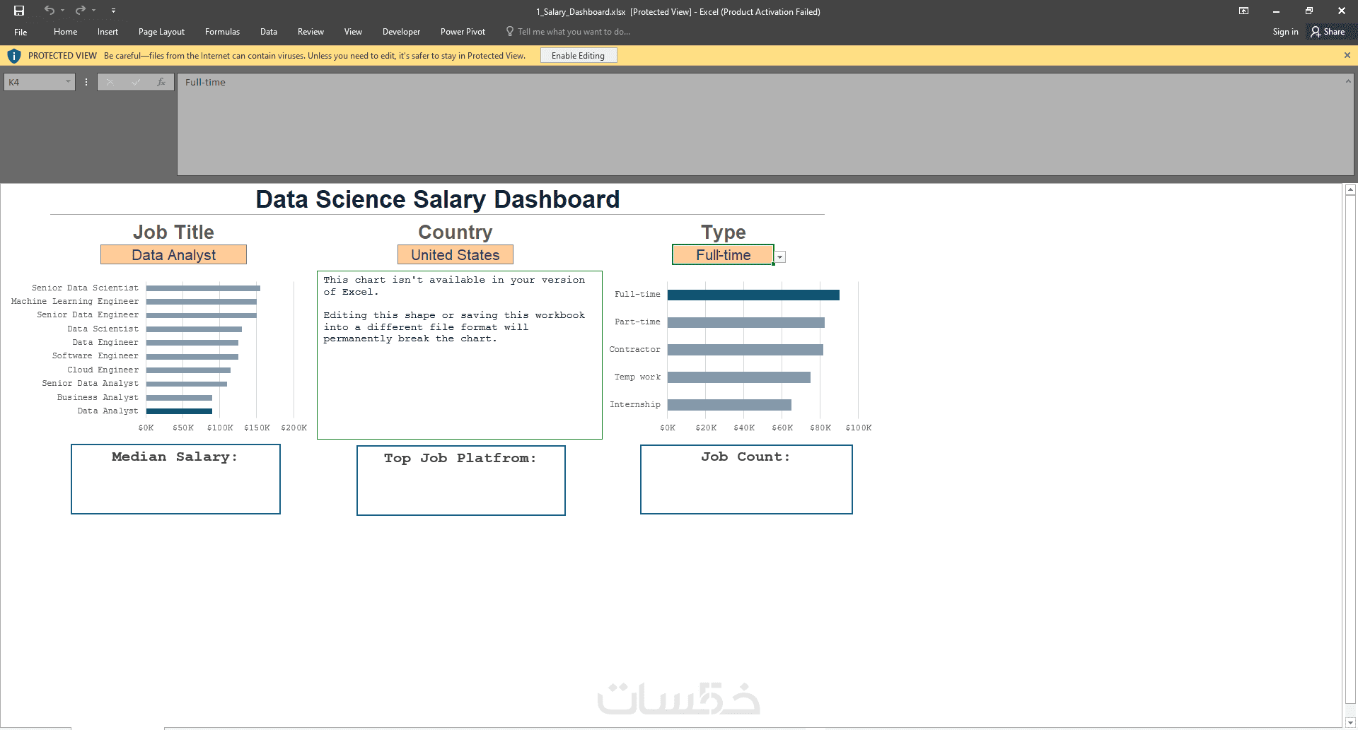The width and height of the screenshot is (1358, 730).
Task: Open the Page Layout ribbon tab
Action: (161, 32)
